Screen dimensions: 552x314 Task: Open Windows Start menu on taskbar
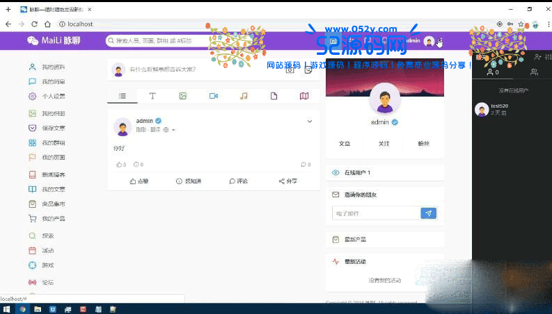(6, 308)
